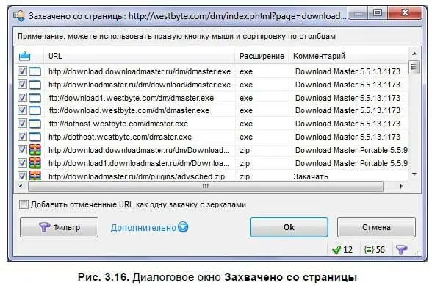Click the scroll left arrow of list
Screen dimensions: 432x286
(21, 186)
